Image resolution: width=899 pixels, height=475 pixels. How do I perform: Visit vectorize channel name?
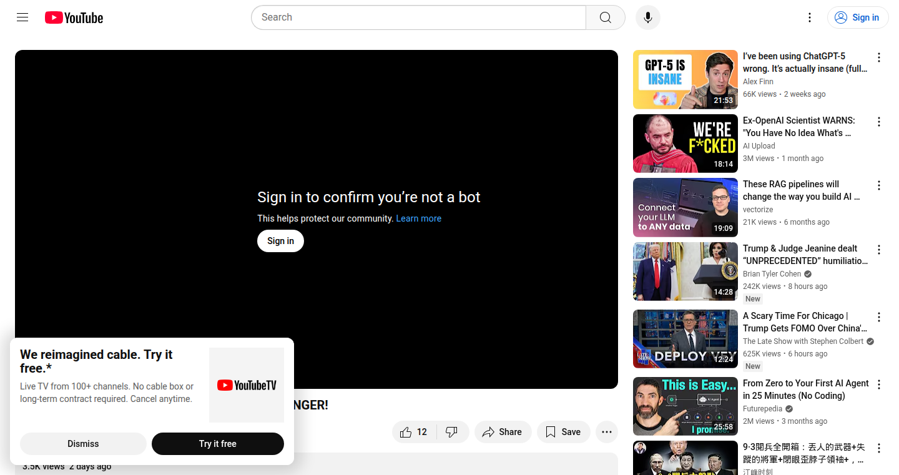(x=758, y=210)
